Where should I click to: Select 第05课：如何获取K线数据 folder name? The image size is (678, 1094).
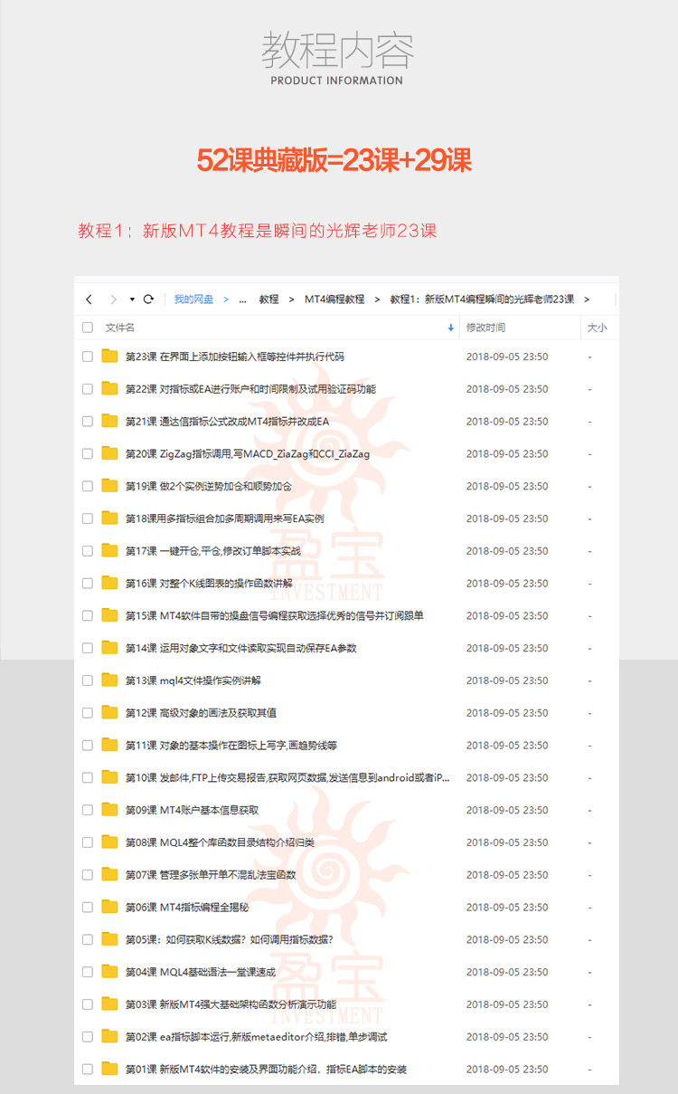[x=230, y=940]
